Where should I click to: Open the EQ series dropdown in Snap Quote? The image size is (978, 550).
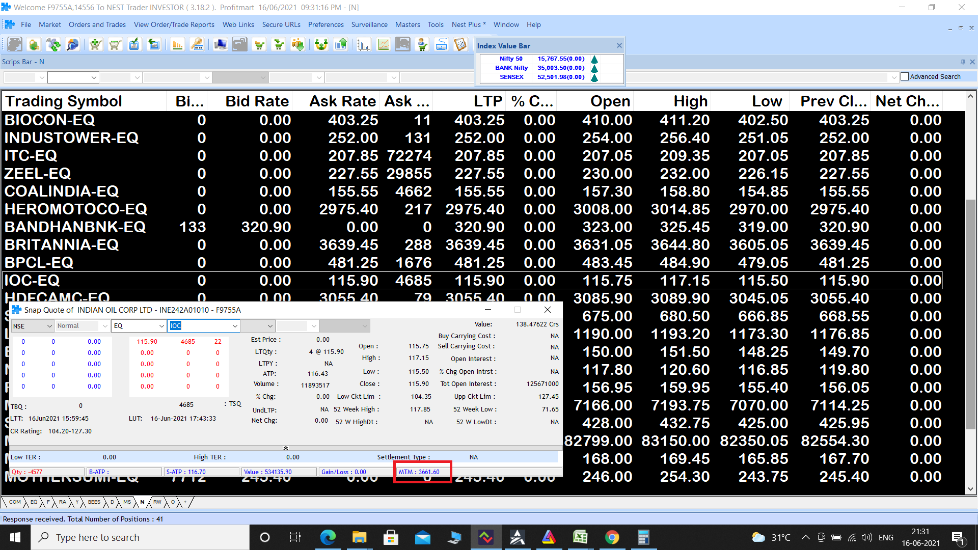tap(161, 326)
